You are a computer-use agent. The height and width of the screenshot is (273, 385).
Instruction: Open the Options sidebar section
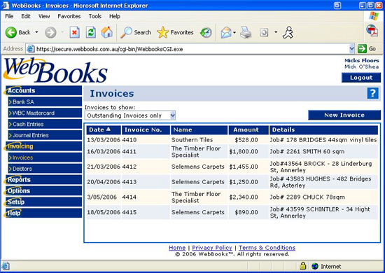pos(43,191)
